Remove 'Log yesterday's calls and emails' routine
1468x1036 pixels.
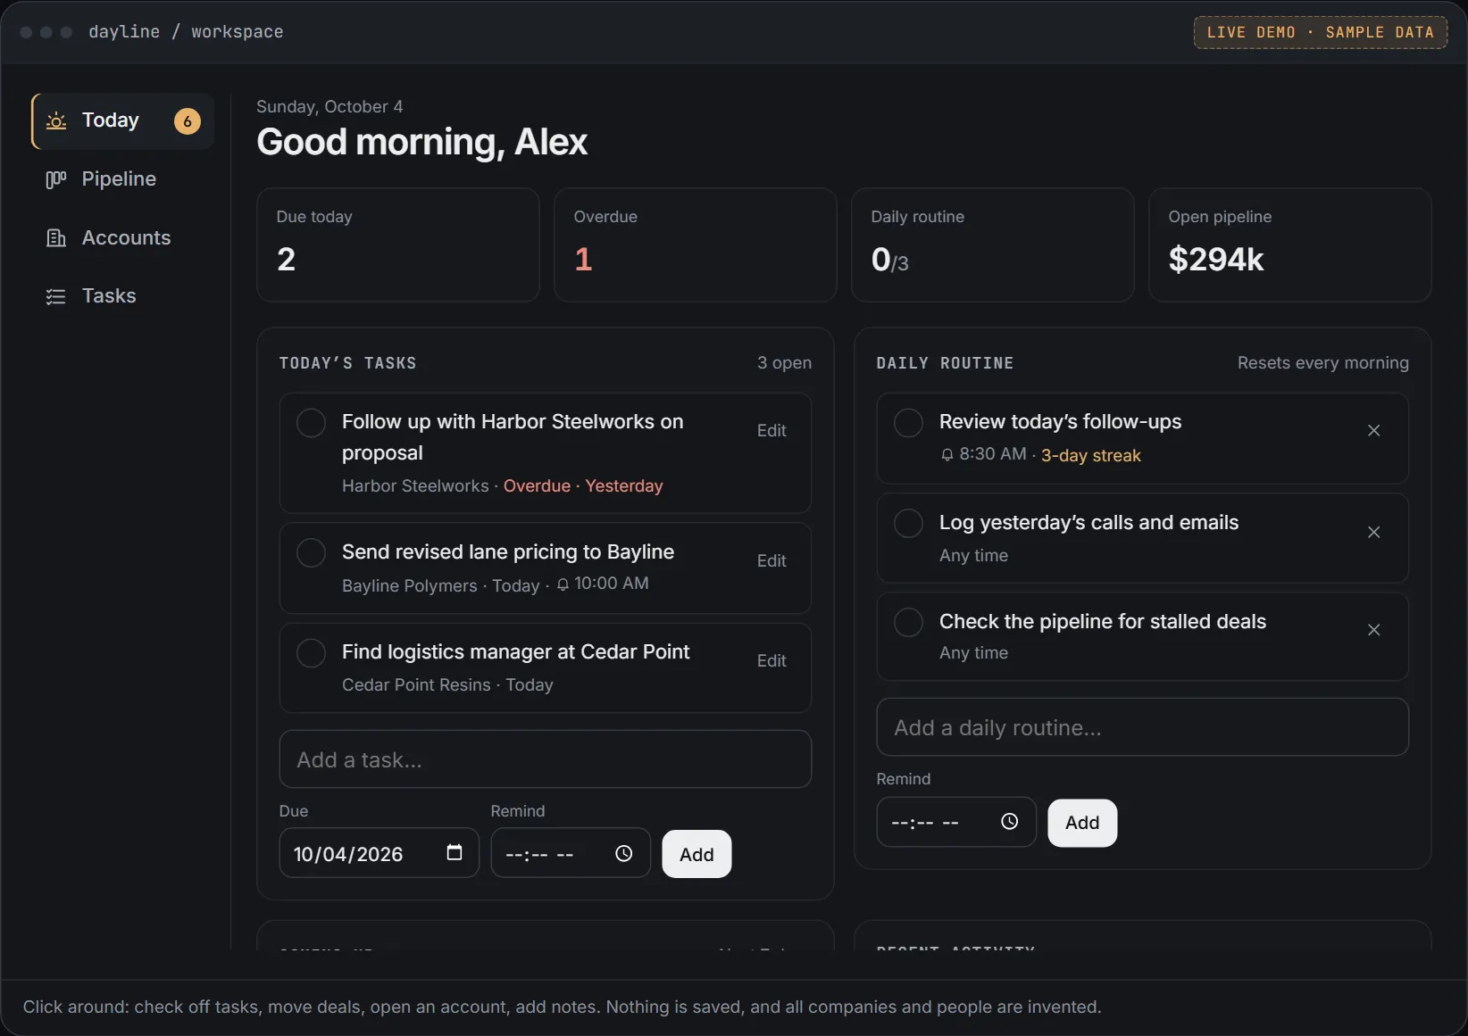tap(1373, 532)
